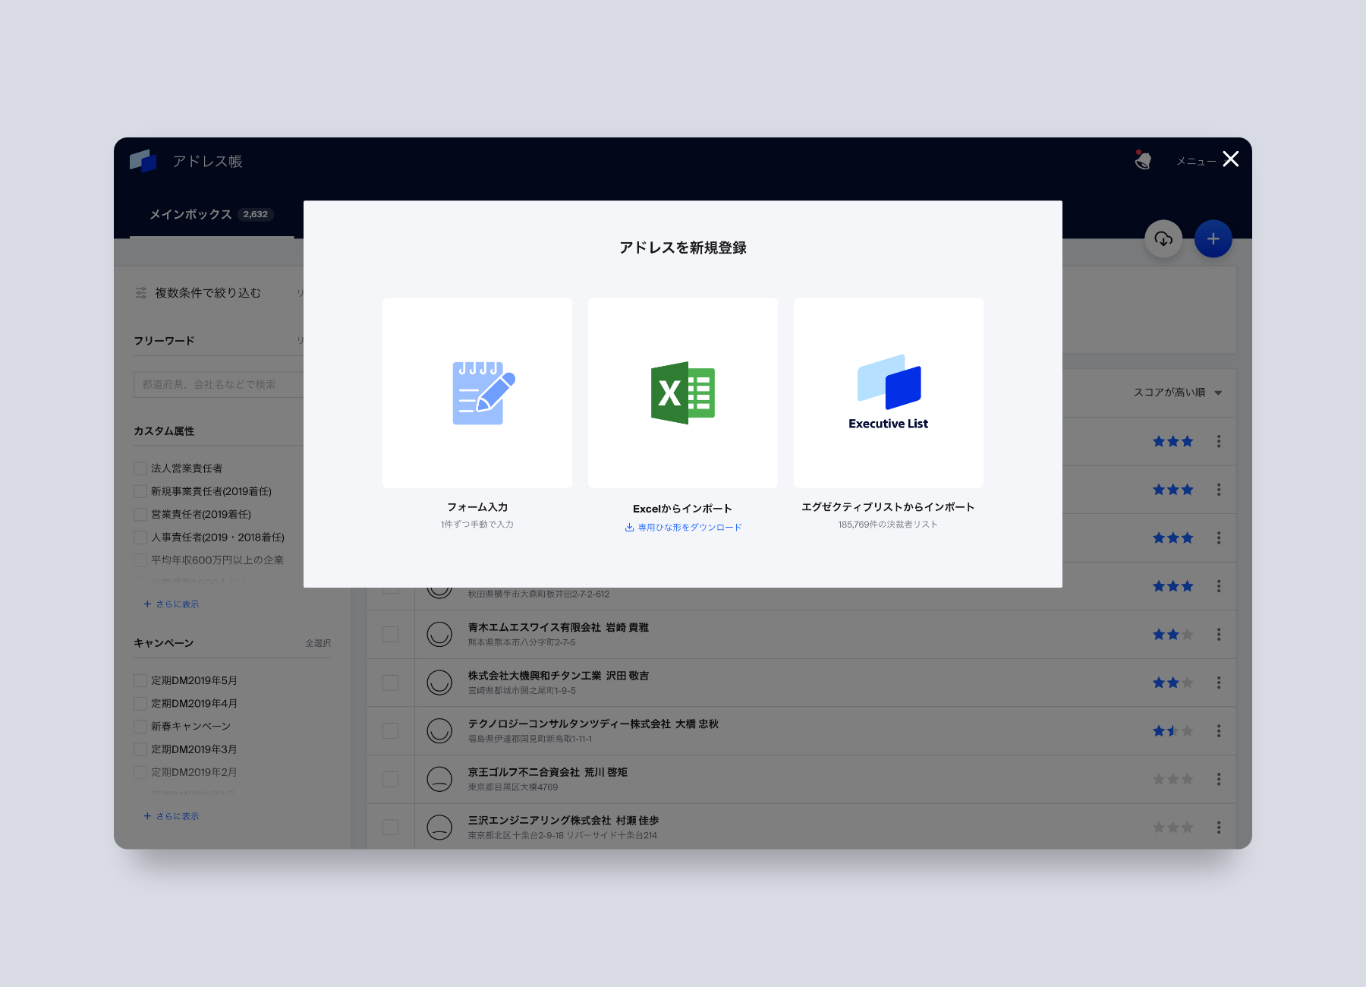1366x987 pixels.
Task: Open options menu for 株式会社大機興和チタン工業 row
Action: pyautogui.click(x=1219, y=683)
